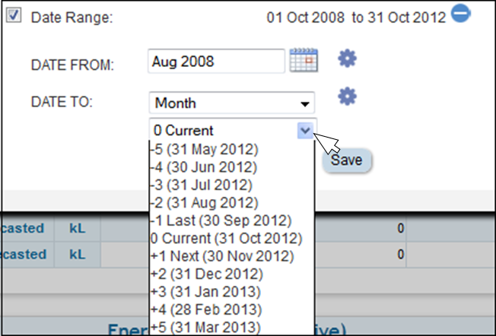Click the gear icon beside Date From
496x336 pixels.
point(347,59)
